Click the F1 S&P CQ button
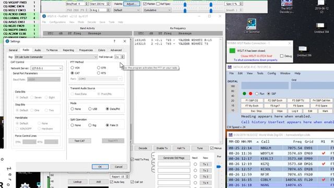This screenshot has width=334, height=188. (252, 100)
